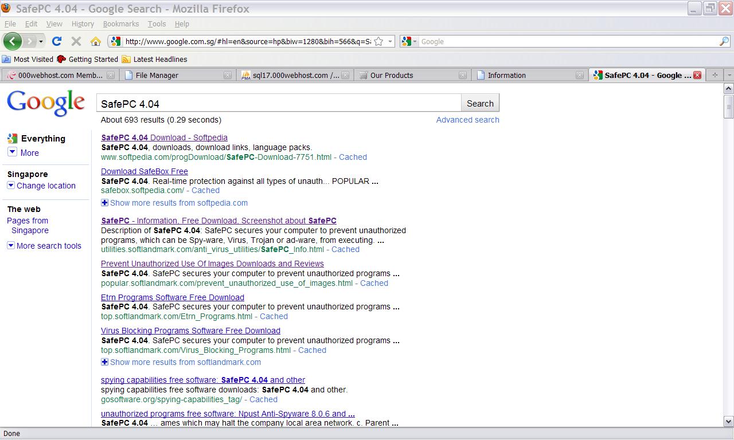Viewport: 734px width, 440px height.
Task: Close the Information tab
Action: pyautogui.click(x=580, y=75)
